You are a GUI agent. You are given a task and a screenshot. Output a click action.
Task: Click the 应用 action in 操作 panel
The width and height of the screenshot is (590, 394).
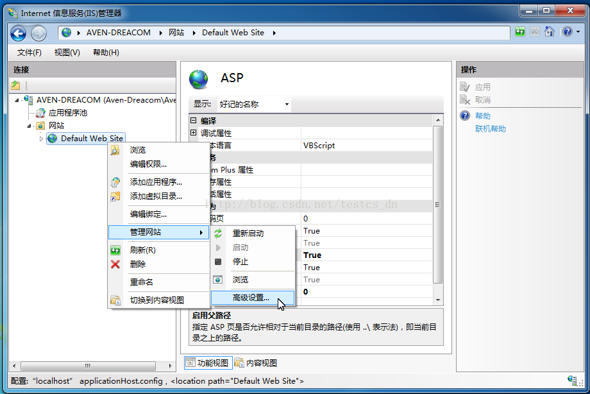pyautogui.click(x=482, y=87)
